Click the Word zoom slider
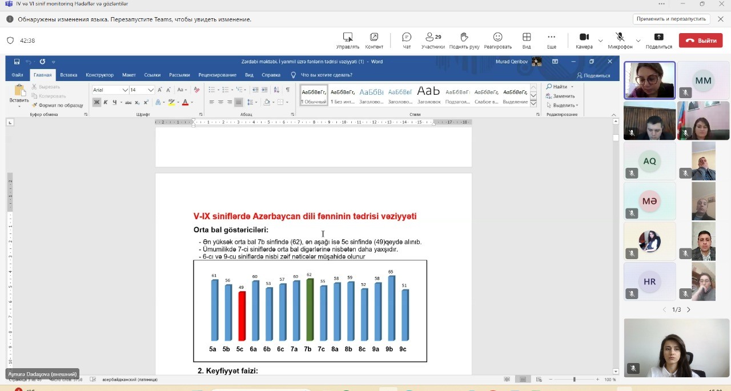The image size is (731, 391). [x=574, y=380]
